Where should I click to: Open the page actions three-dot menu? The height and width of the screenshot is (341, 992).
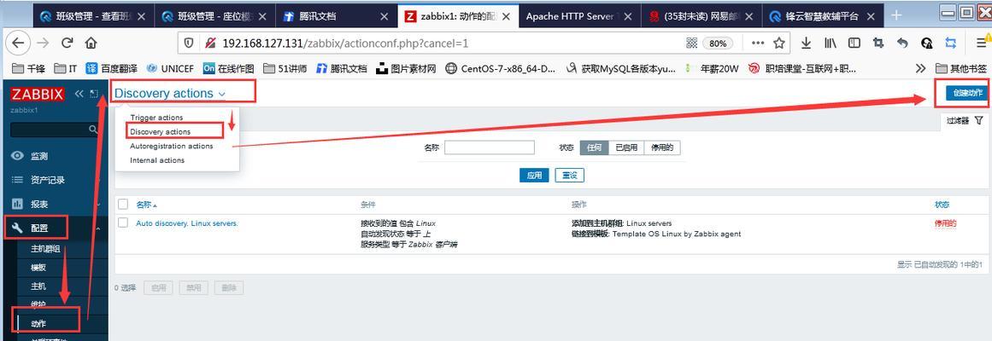click(x=757, y=43)
